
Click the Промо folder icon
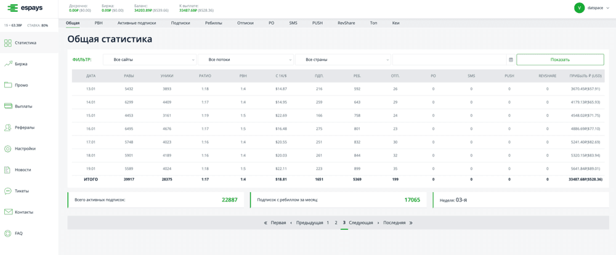(x=8, y=85)
